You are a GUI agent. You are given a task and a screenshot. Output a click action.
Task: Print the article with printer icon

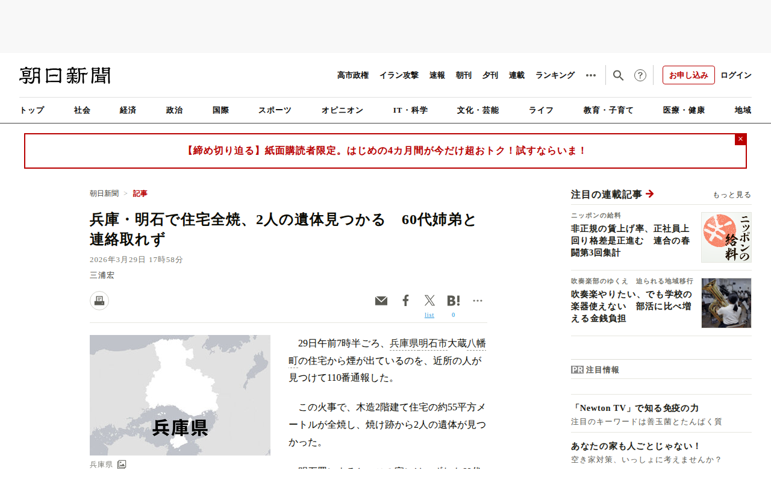coord(99,301)
